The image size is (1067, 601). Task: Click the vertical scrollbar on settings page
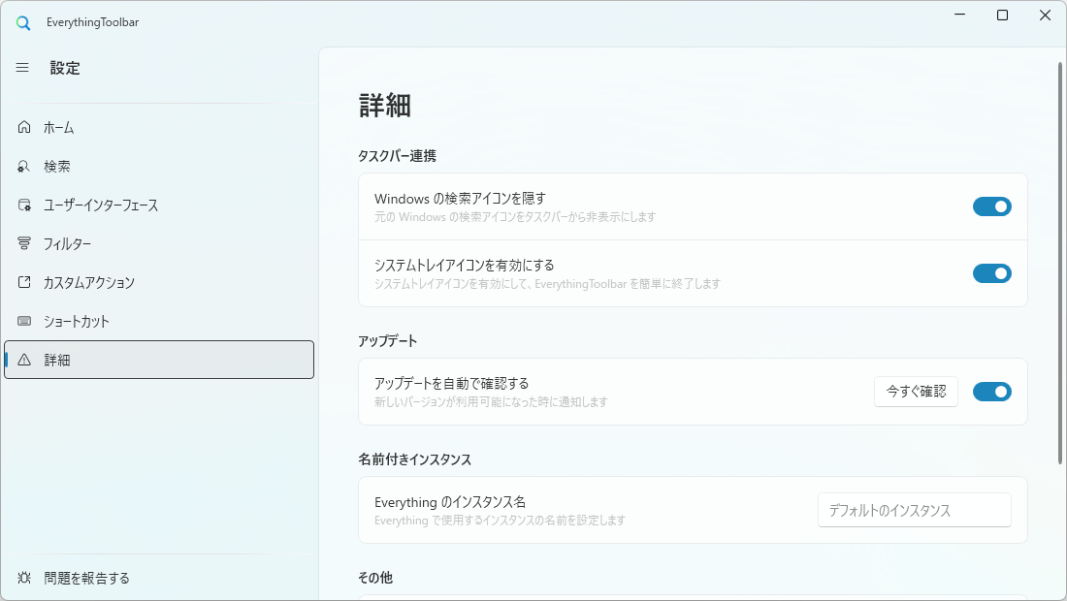coord(1059,264)
